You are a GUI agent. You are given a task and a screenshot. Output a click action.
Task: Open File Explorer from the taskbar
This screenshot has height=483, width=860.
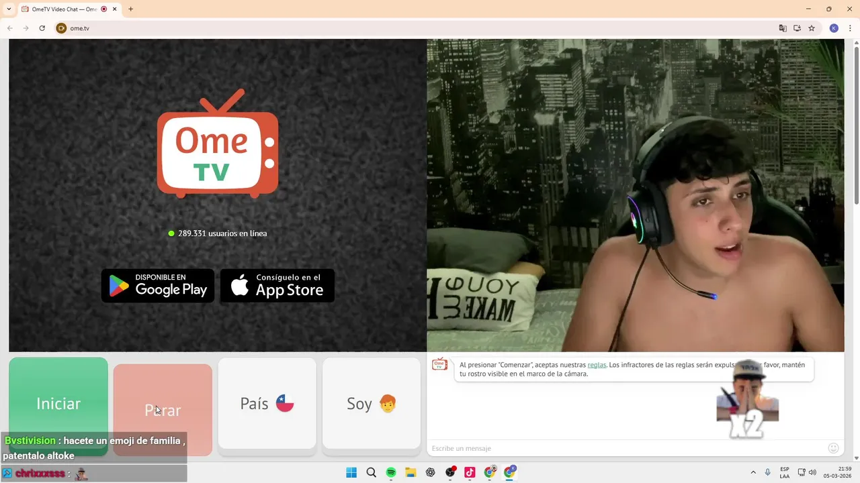tap(411, 472)
